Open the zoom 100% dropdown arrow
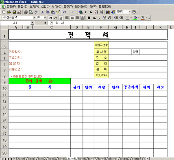This screenshot has height=160, width=174. (130, 12)
